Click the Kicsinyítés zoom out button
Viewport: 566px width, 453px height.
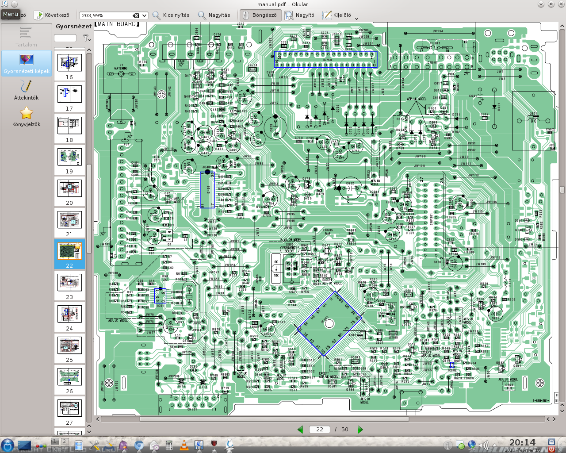pos(171,15)
